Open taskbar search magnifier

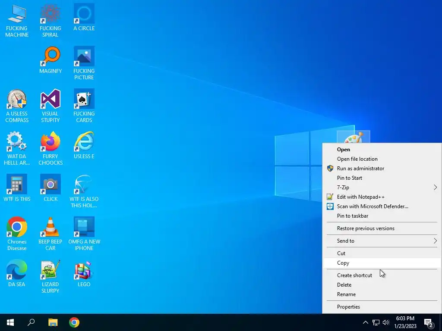(31, 322)
